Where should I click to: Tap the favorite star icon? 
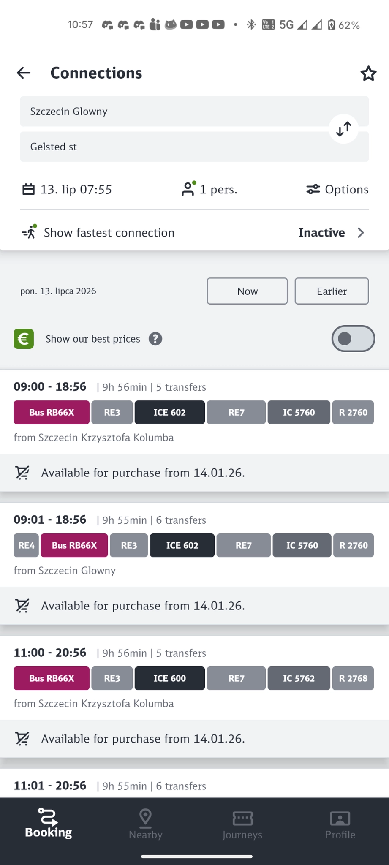point(368,73)
